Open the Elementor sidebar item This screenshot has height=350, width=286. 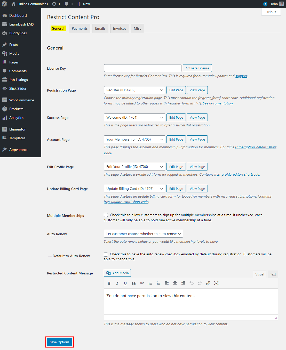pyautogui.click(x=17, y=129)
